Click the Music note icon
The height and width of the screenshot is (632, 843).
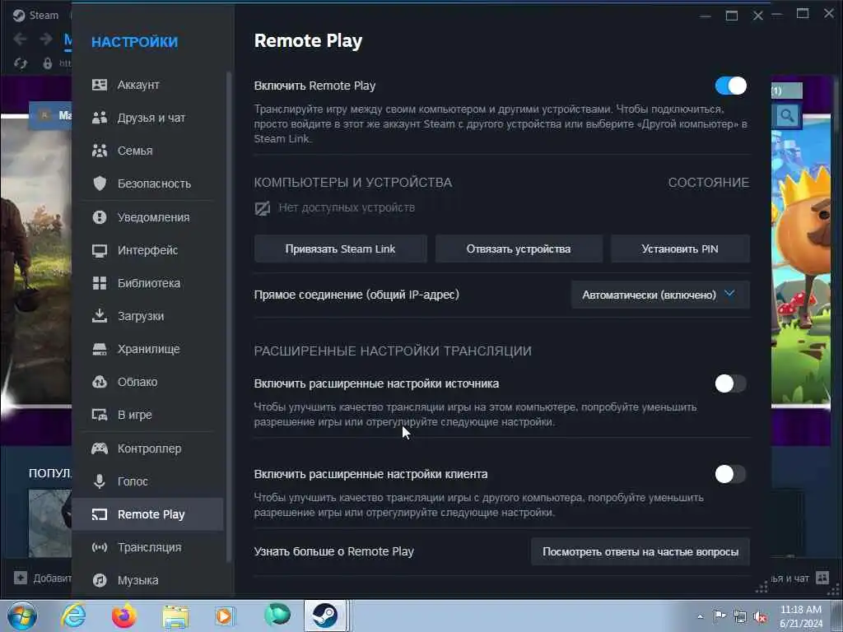(x=100, y=580)
